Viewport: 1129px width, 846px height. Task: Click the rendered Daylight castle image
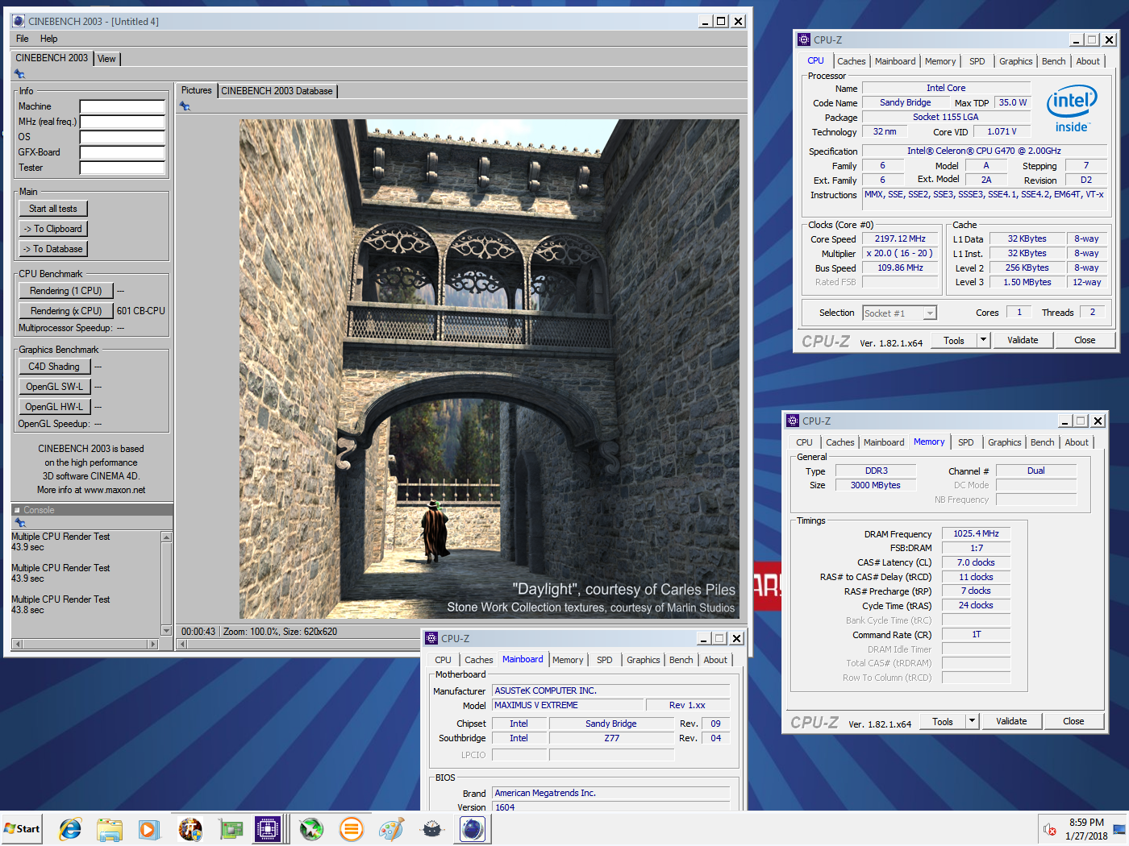(489, 369)
